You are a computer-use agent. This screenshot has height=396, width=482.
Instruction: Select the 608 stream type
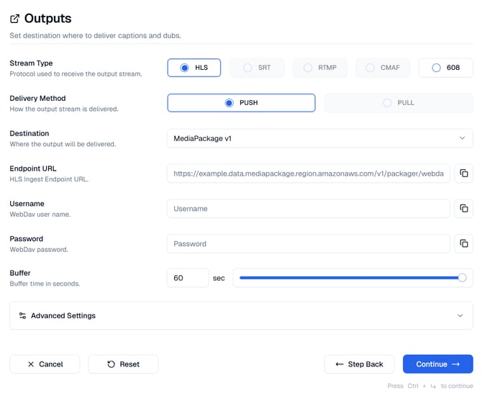[x=445, y=68]
